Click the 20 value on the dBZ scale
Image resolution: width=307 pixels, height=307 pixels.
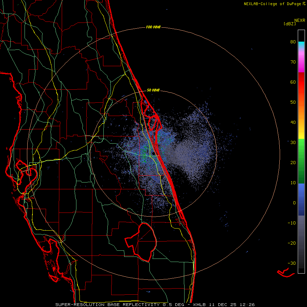(x=293, y=163)
